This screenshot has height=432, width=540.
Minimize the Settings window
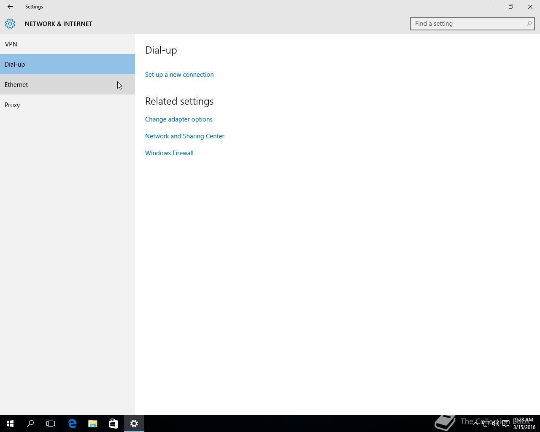point(491,7)
